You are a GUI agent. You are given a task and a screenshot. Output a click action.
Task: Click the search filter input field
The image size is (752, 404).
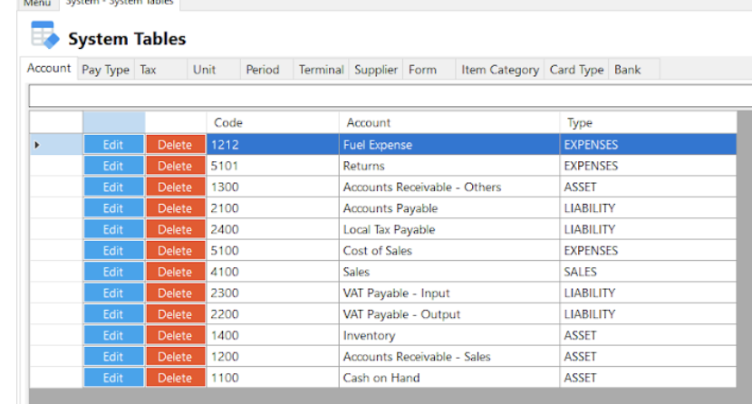click(390, 96)
